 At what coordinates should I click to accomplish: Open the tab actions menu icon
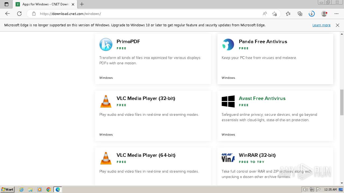[x=6, y=4]
